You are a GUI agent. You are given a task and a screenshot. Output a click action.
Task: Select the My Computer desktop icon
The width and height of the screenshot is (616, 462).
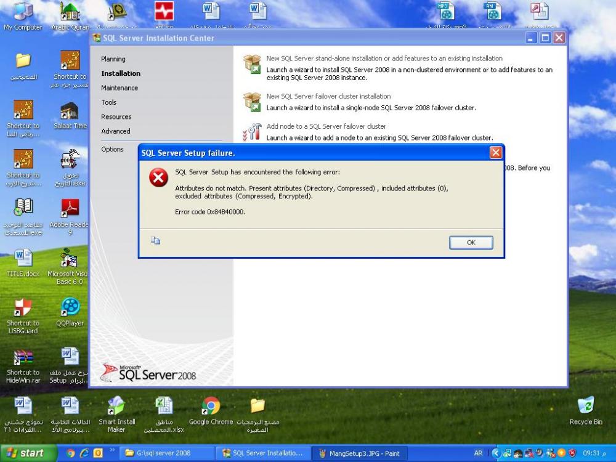[23, 16]
